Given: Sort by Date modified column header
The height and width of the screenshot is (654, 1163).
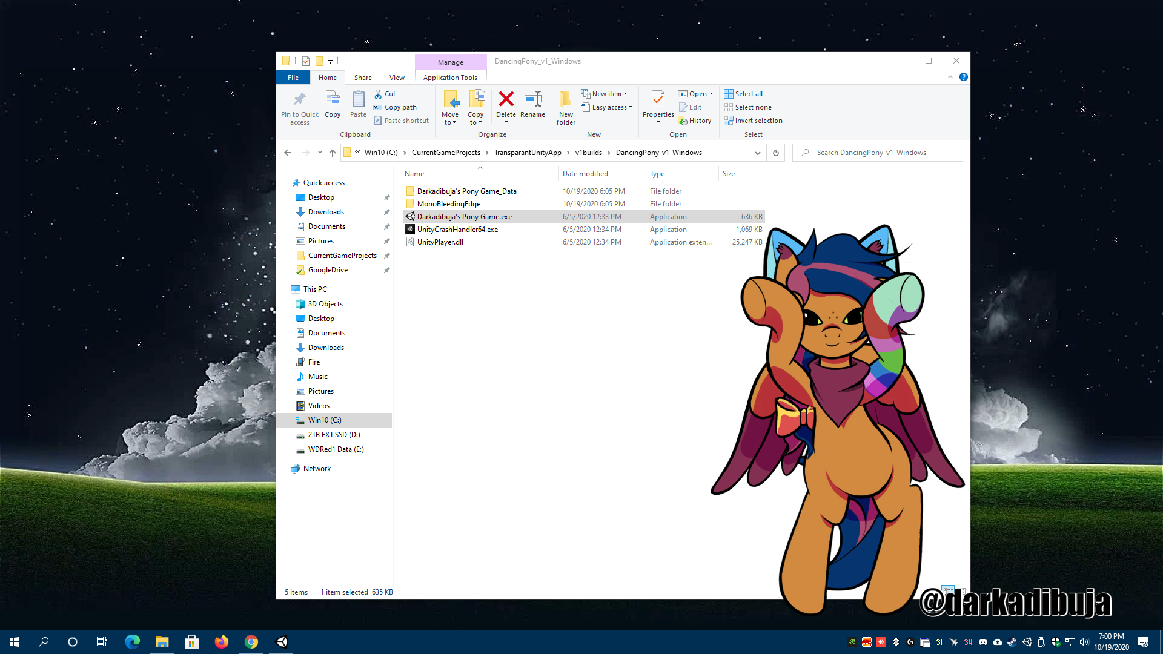Looking at the screenshot, I should (585, 174).
